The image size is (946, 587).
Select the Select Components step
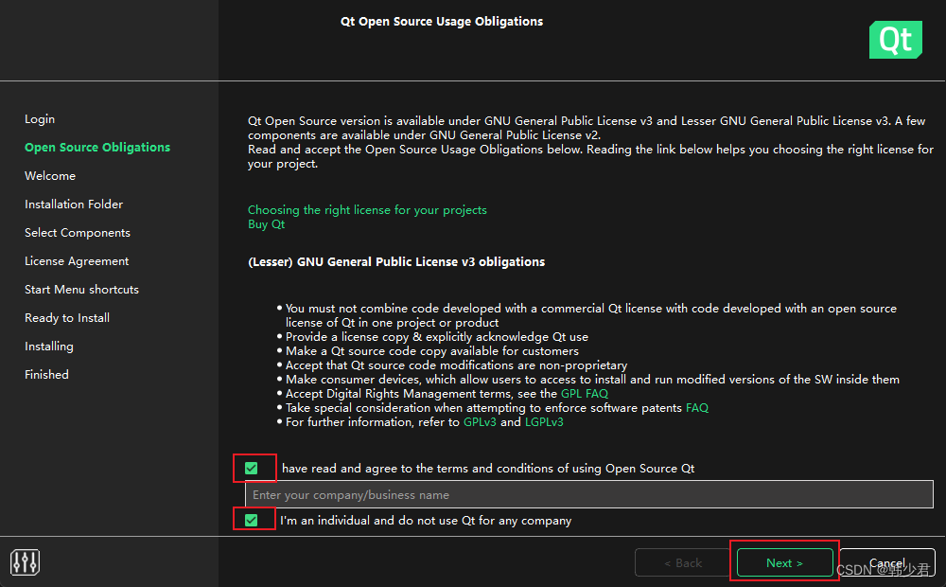pyautogui.click(x=78, y=233)
